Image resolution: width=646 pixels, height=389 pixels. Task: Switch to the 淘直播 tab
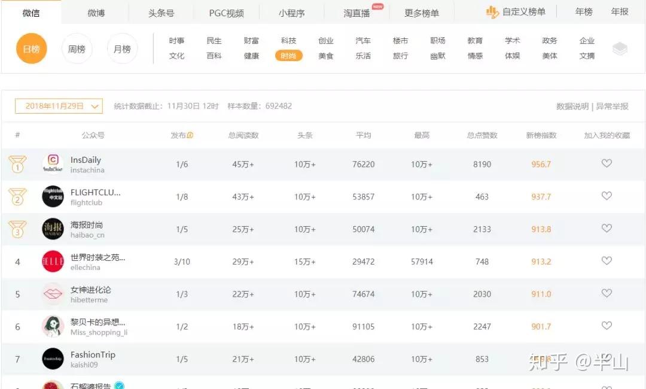356,13
